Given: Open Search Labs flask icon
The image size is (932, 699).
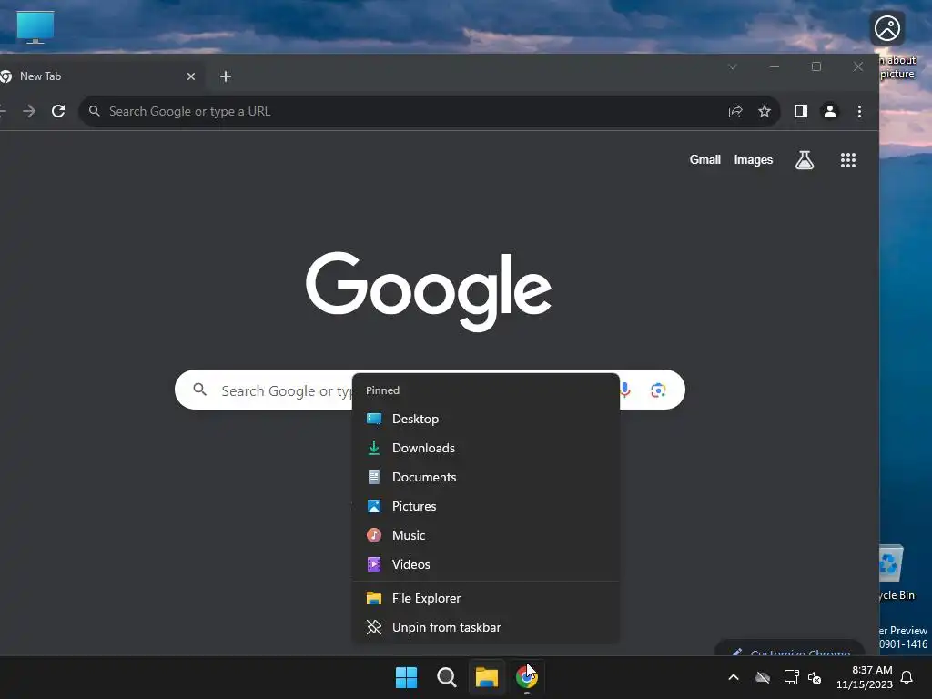Looking at the screenshot, I should pyautogui.click(x=805, y=160).
